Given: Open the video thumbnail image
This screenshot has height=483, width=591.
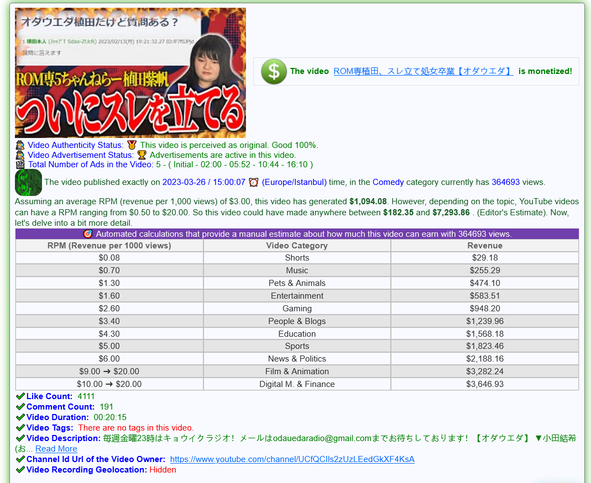Looking at the screenshot, I should [130, 73].
